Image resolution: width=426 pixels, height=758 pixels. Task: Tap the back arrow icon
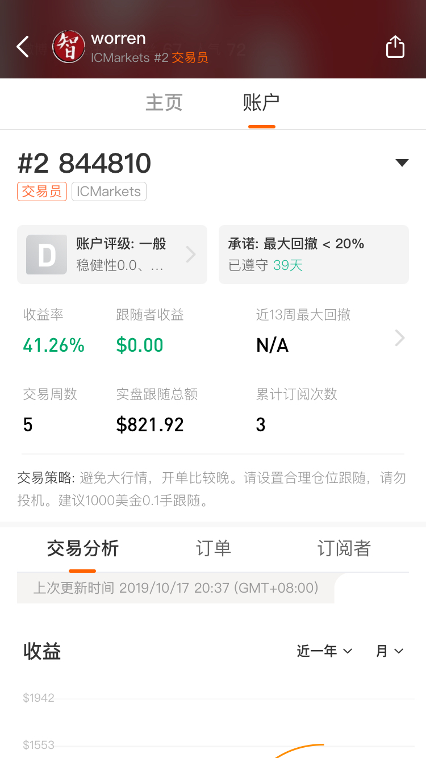pyautogui.click(x=23, y=47)
